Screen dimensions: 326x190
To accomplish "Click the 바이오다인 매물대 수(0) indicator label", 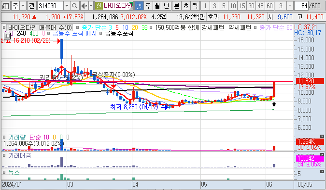I will click(x=40, y=27).
